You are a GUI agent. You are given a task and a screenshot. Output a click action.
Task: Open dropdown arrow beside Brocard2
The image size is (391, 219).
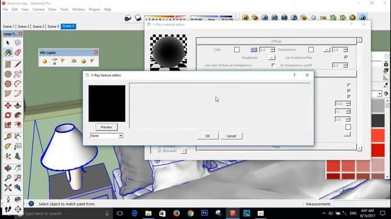coord(183,151)
